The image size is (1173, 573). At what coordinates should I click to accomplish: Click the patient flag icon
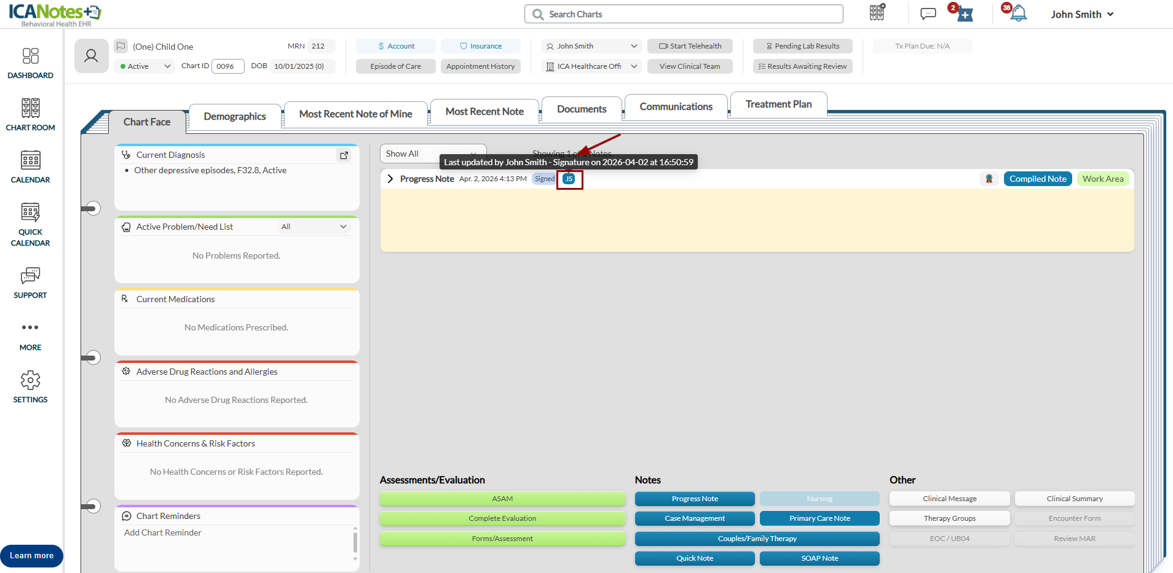click(x=121, y=46)
